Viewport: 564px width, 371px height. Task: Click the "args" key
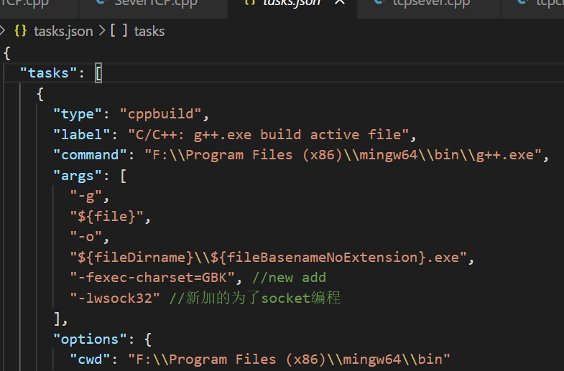78,176
